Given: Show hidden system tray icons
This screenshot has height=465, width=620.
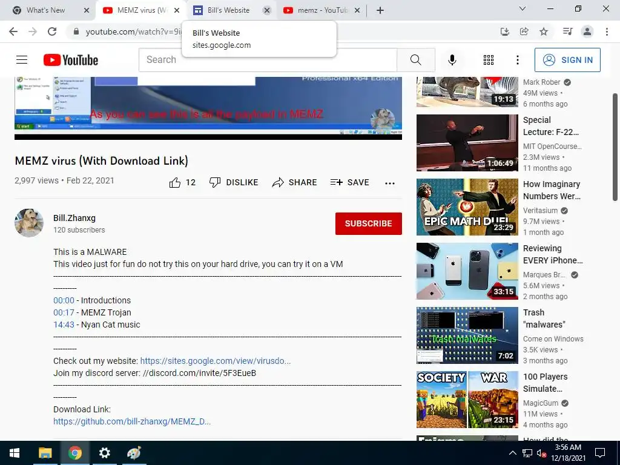Looking at the screenshot, I should click(x=512, y=453).
